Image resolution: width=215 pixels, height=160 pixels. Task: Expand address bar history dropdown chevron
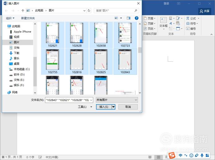tap(84, 11)
